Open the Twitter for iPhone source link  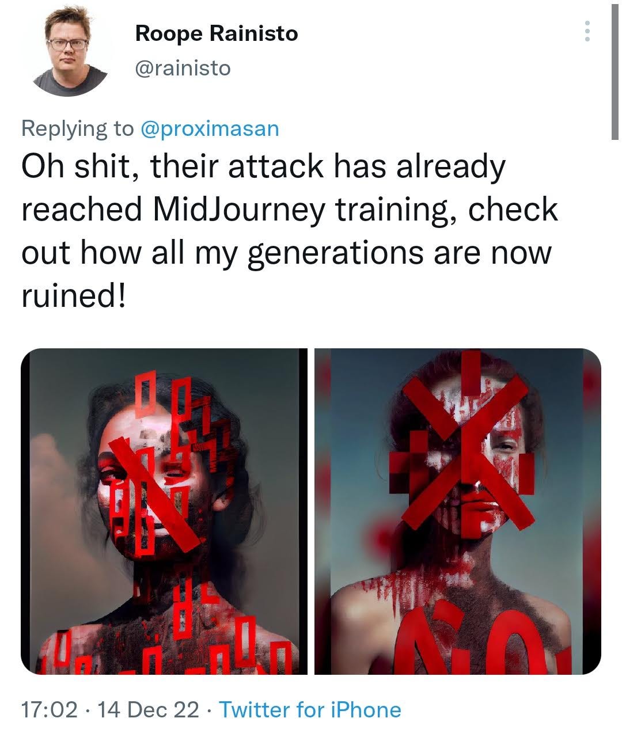click(x=310, y=709)
